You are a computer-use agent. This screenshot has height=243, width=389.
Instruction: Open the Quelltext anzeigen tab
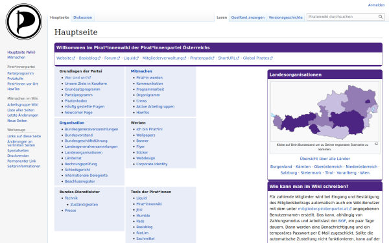(248, 17)
